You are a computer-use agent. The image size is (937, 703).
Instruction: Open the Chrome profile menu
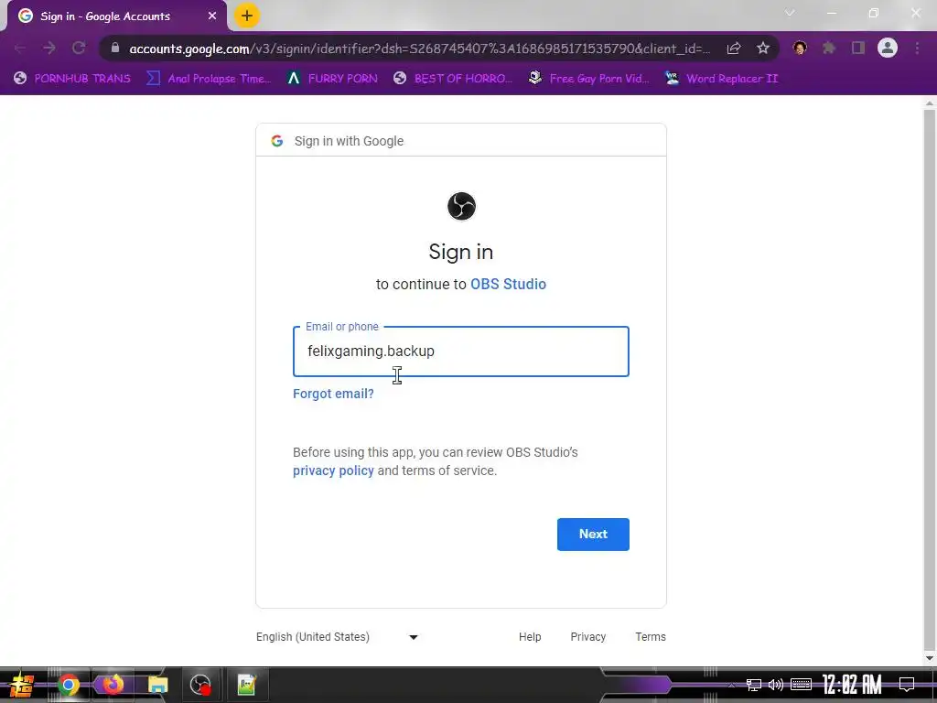(888, 48)
